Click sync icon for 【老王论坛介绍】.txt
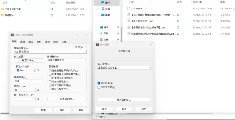 [x=178, y=21]
